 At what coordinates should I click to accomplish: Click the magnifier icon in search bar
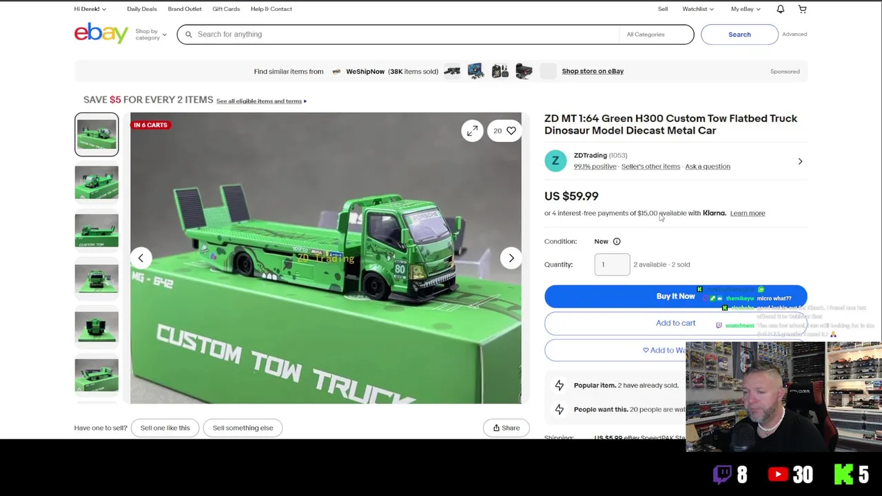coord(188,34)
